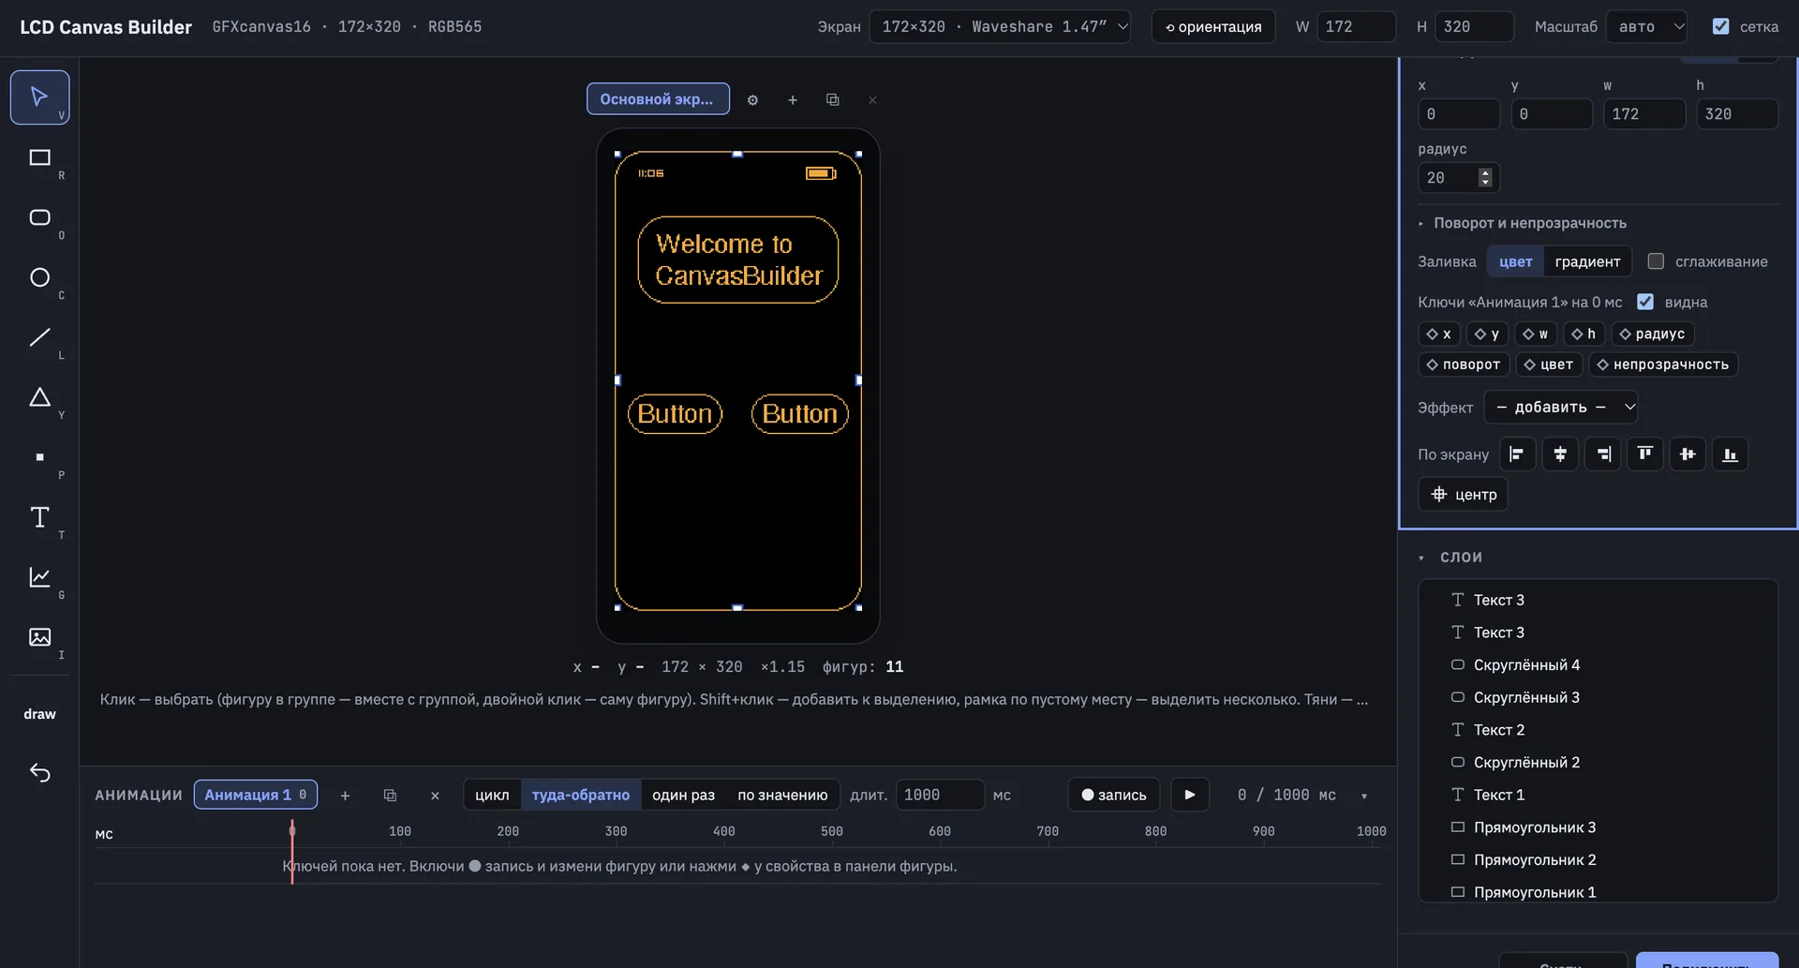The height and width of the screenshot is (968, 1799).
Task: Select the text tool
Action: [x=39, y=517]
